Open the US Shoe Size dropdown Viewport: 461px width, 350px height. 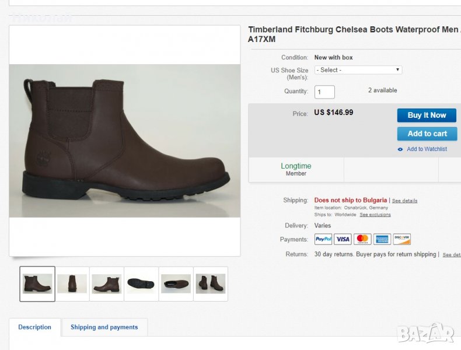click(358, 70)
